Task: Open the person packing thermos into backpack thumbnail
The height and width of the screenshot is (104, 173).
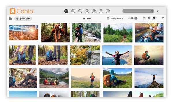Action: (x=22, y=55)
